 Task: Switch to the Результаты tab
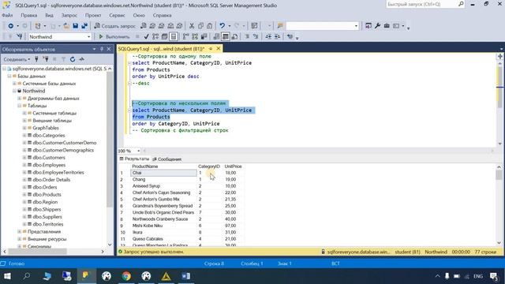pyautogui.click(x=135, y=159)
